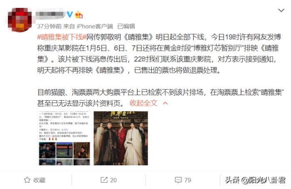291x189 pixels.
Task: Click the pixelated user avatar
Action: point(20,20)
